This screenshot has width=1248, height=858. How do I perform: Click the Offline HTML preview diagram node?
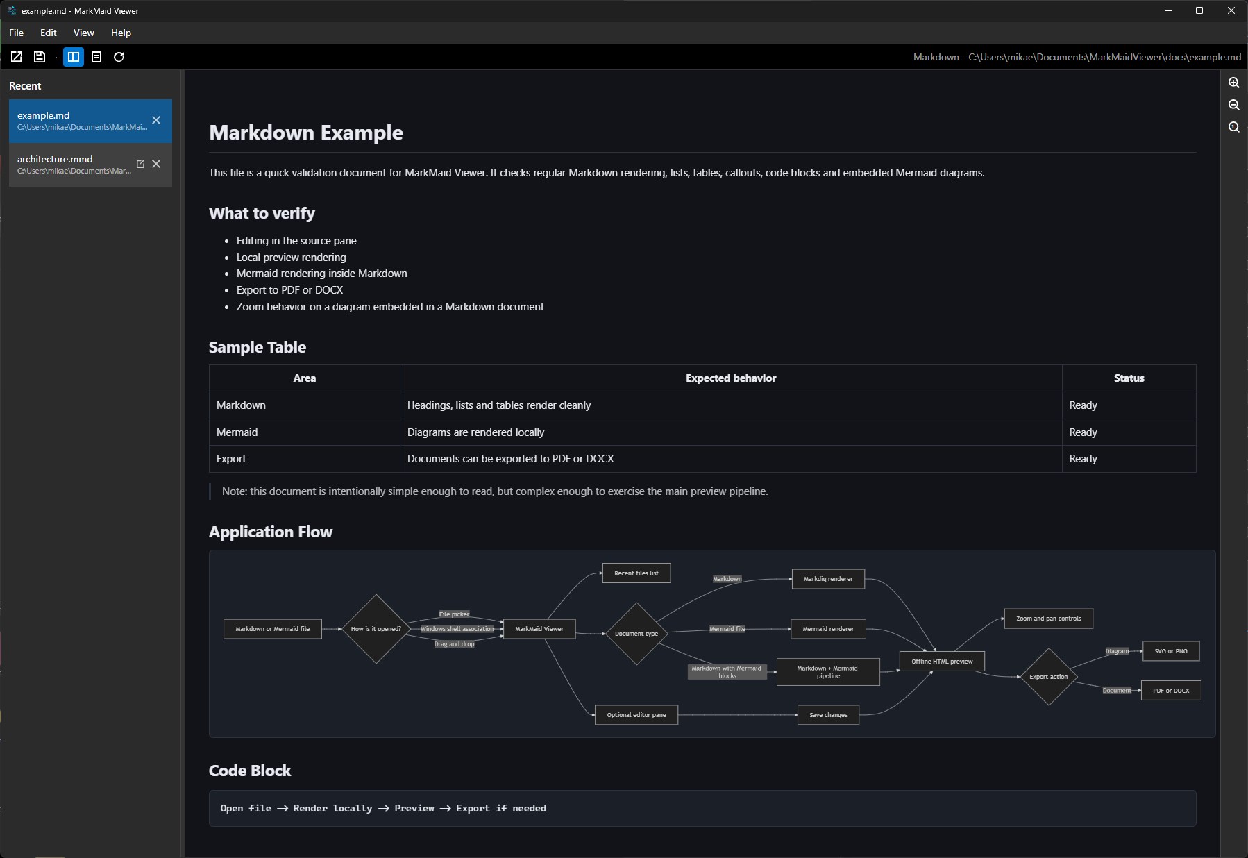coord(942,662)
